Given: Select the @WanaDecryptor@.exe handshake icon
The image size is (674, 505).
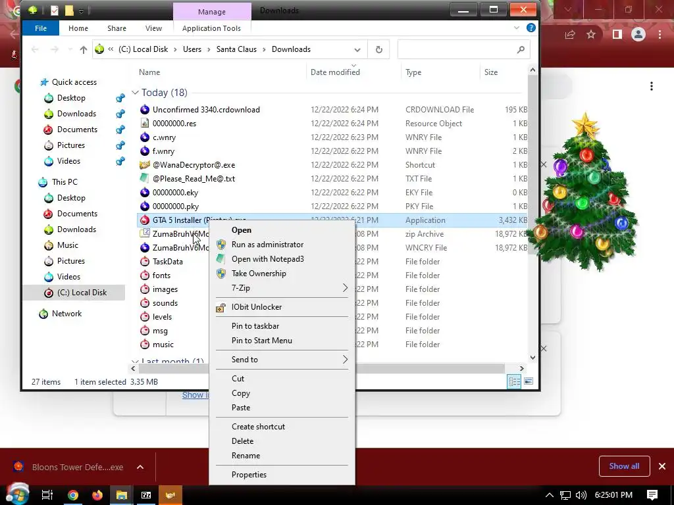Looking at the screenshot, I should 145,165.
